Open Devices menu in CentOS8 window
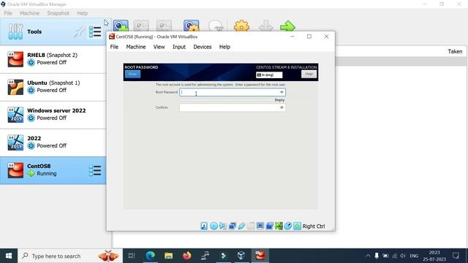 pos(203,47)
